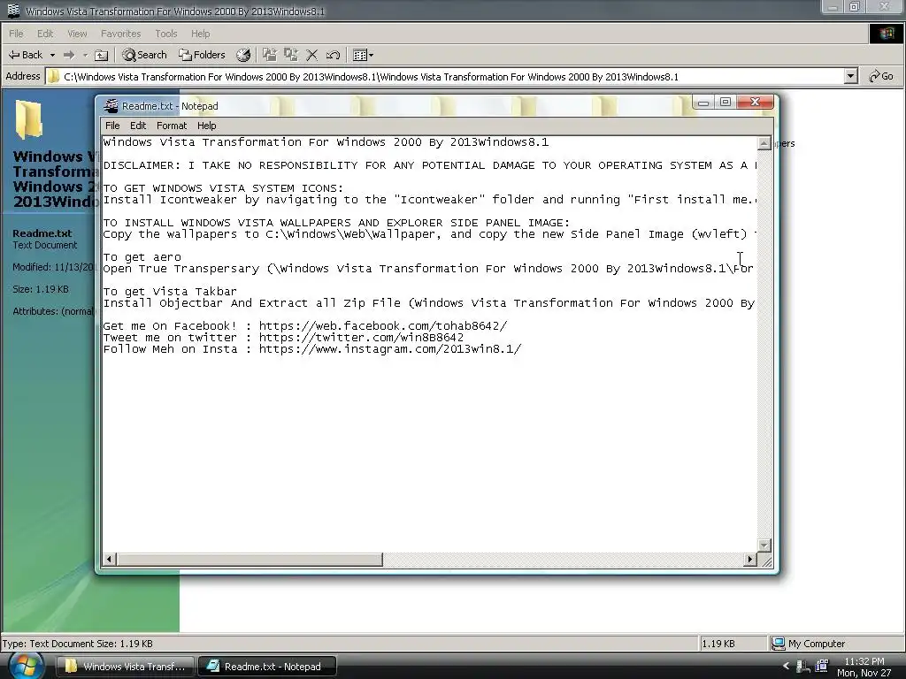Click the Notepad window resize grip
906x679 pixels.
coord(765,560)
